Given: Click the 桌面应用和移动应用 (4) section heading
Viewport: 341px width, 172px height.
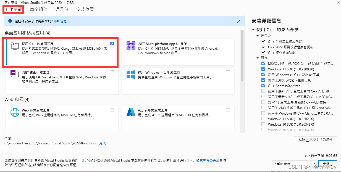Looking at the screenshot, I should tap(27, 33).
